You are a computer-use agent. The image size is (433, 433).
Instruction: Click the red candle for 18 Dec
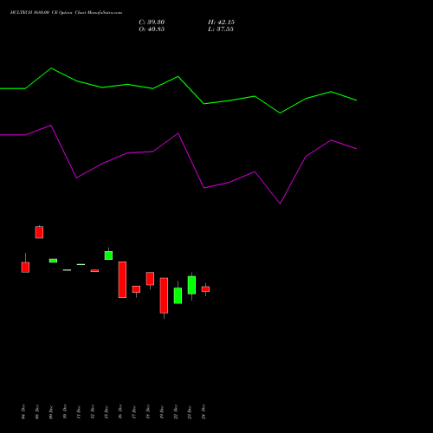[x=150, y=279]
